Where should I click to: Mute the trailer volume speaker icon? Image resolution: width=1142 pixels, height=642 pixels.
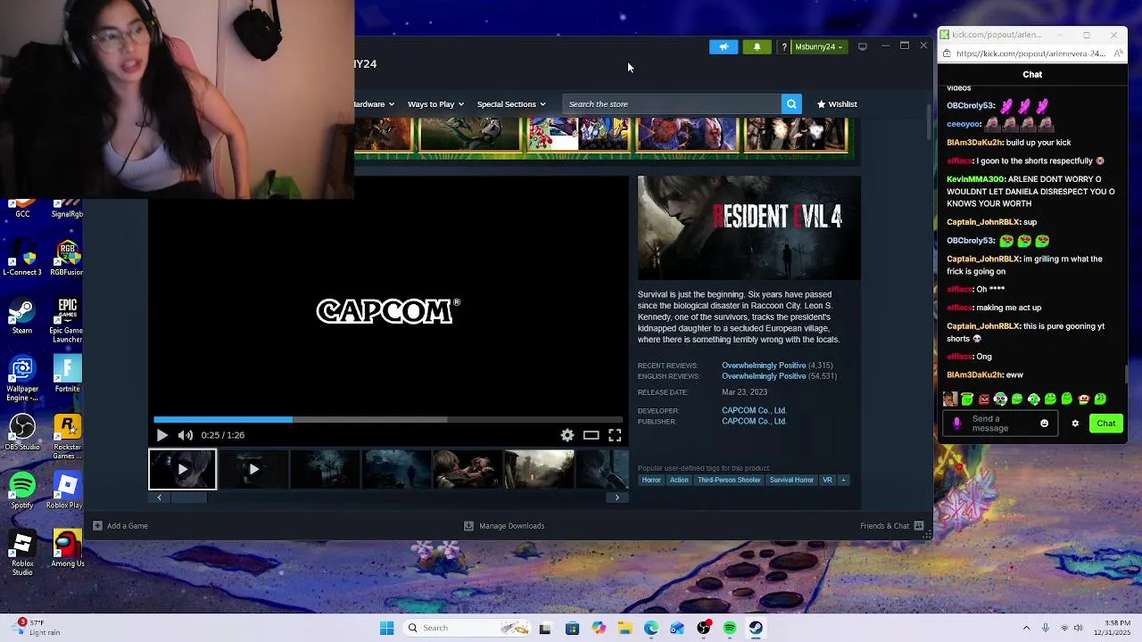(185, 435)
